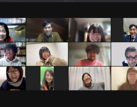Select the tile with bookshelf and white hoodie
The image size is (137, 107).
(x=13, y=54)
